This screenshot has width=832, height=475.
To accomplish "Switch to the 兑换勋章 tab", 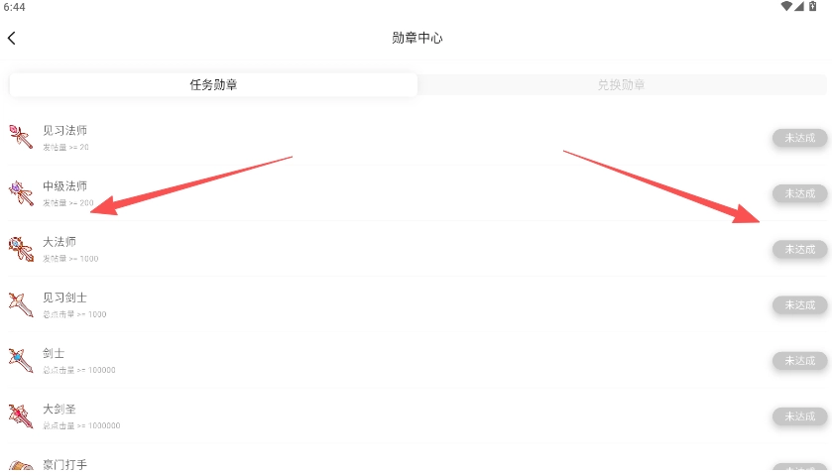I will (622, 85).
